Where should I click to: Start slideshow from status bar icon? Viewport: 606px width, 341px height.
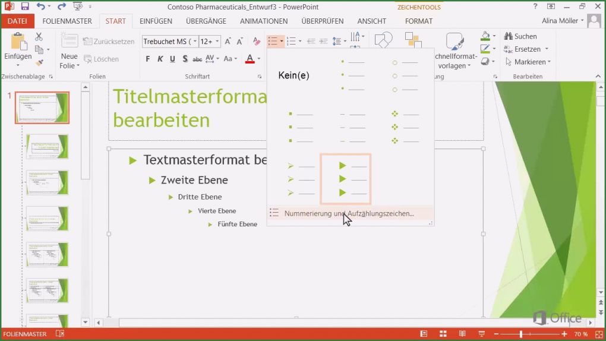click(482, 334)
